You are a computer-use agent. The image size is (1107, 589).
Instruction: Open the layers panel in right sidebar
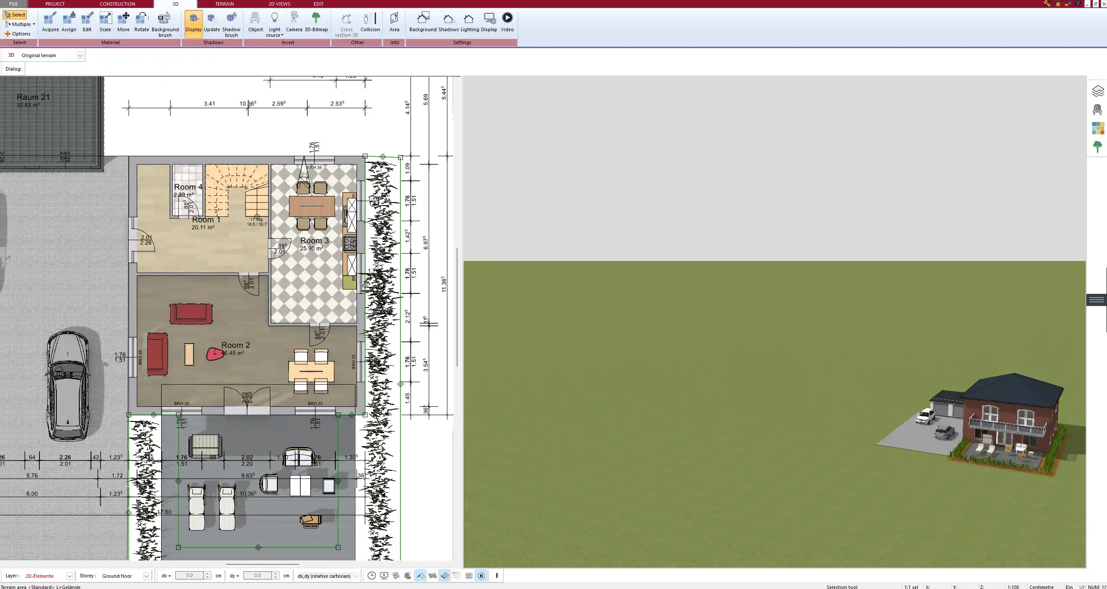[1097, 91]
